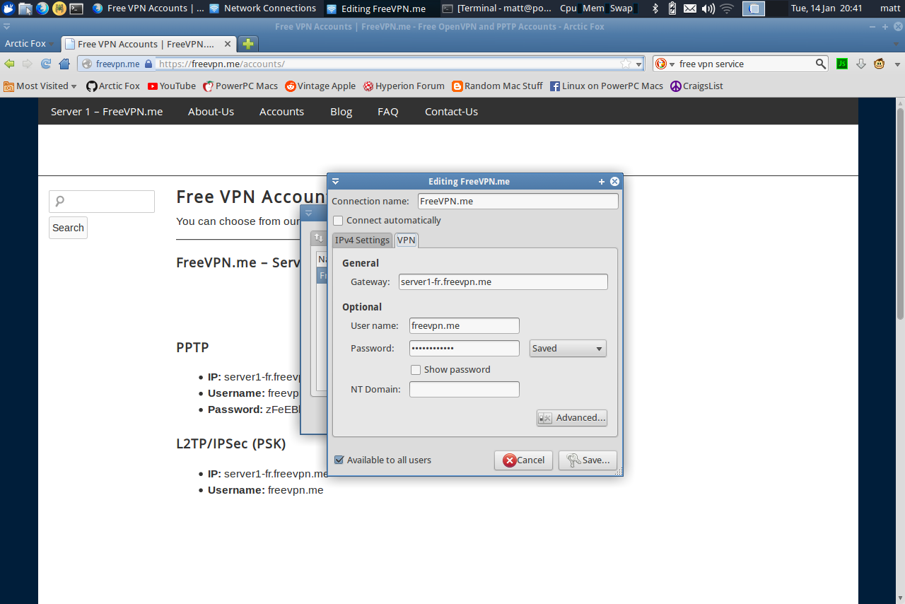Cancel editing the VPN connection
This screenshot has width=905, height=604.
(524, 460)
